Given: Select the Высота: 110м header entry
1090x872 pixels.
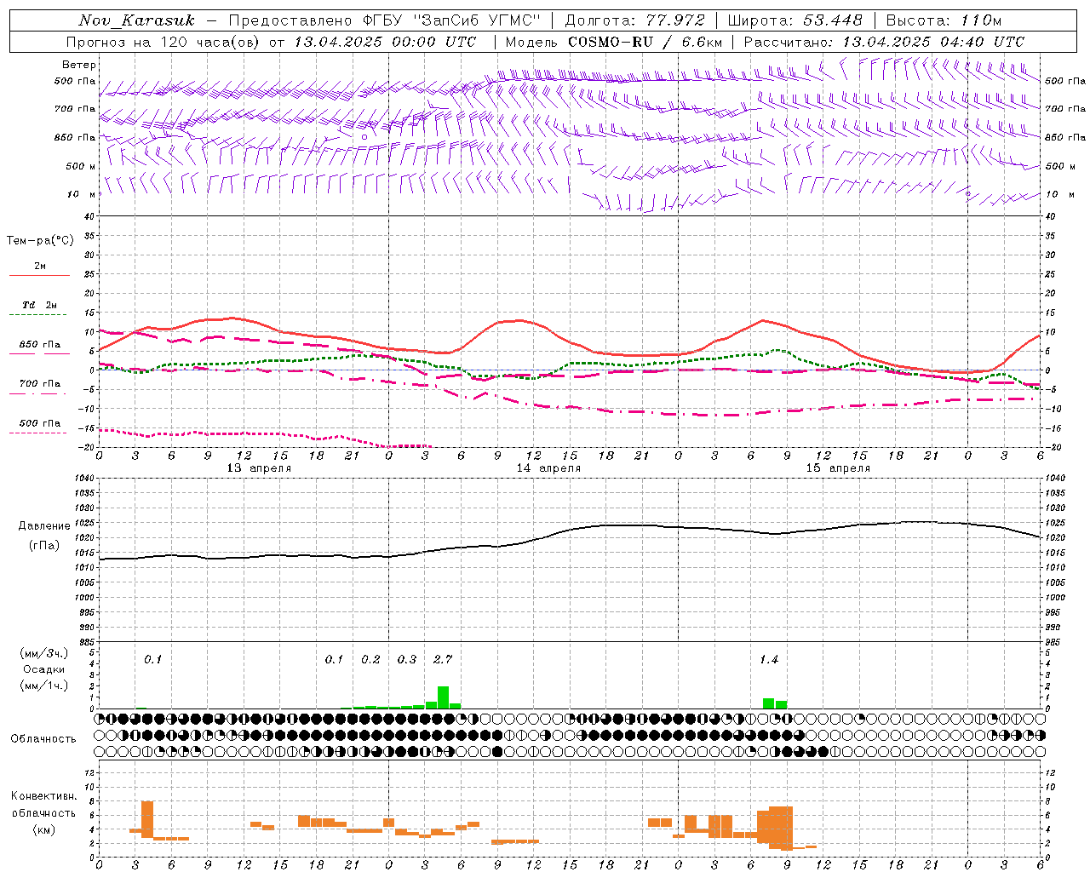Looking at the screenshot, I should point(944,20).
